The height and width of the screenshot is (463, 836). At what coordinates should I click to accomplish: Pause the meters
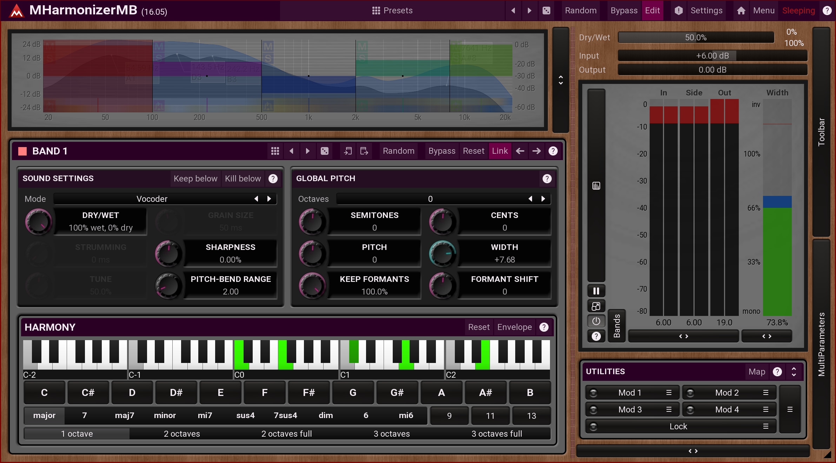pyautogui.click(x=596, y=291)
